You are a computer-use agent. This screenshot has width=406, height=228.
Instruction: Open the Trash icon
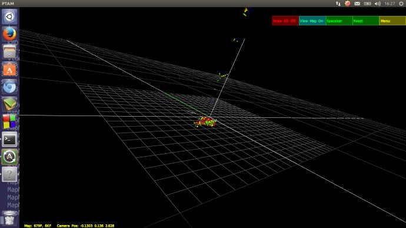click(x=9, y=219)
